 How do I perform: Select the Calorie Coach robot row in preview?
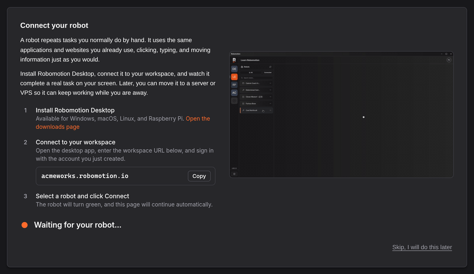256,83
